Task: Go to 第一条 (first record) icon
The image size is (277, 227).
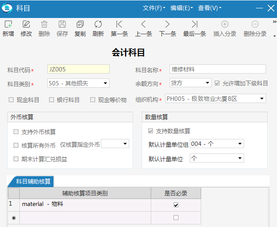Action: (x=119, y=24)
